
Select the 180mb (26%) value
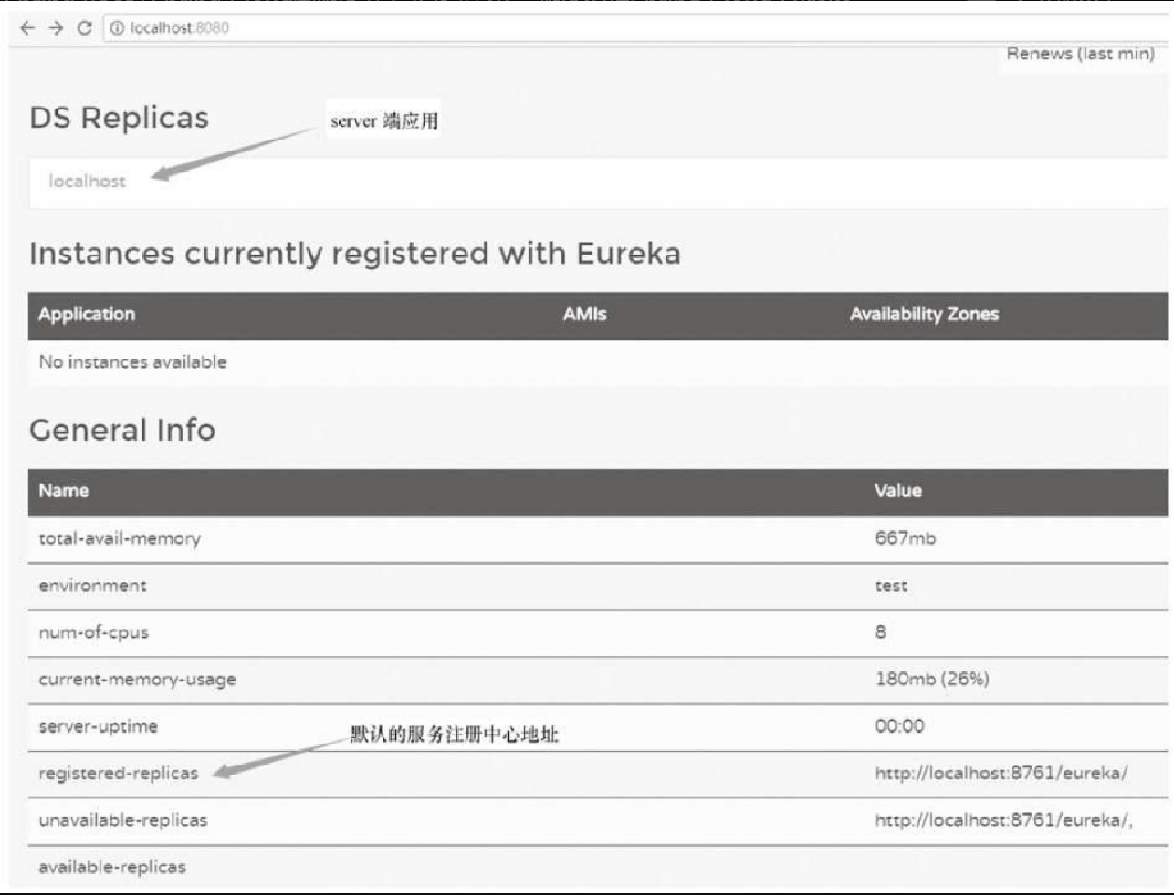pos(932,680)
